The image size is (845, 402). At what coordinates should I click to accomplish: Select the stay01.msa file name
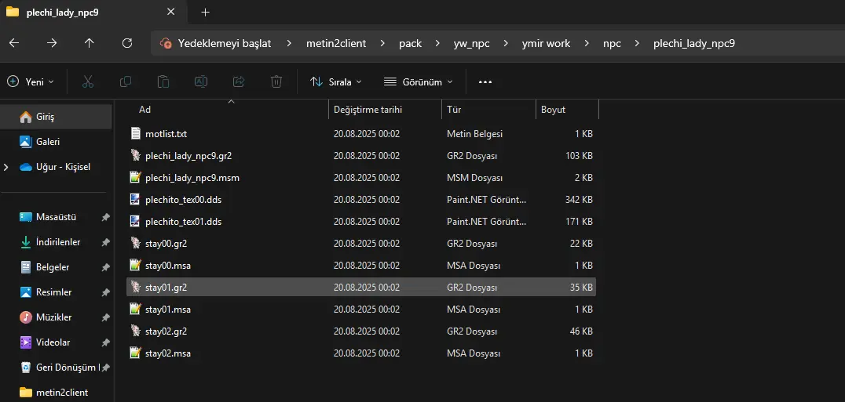click(167, 310)
